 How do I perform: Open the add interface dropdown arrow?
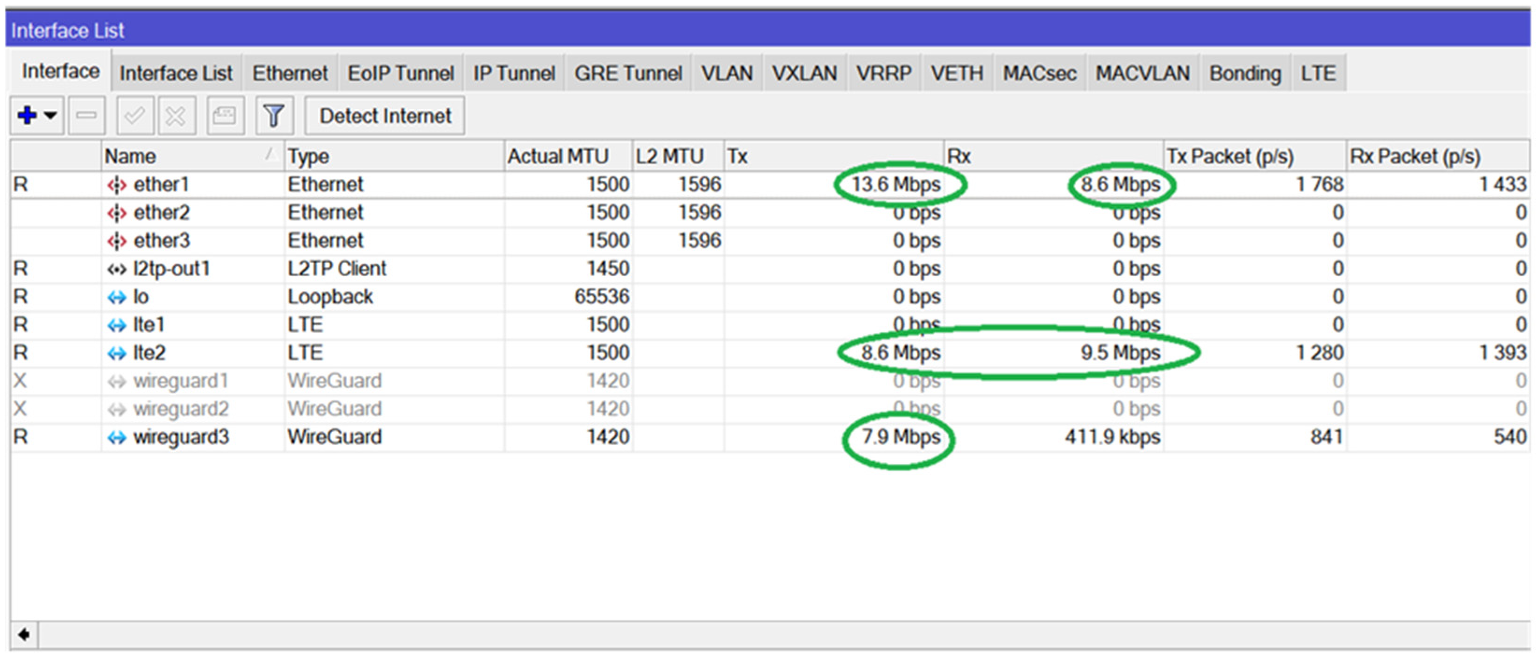(51, 115)
